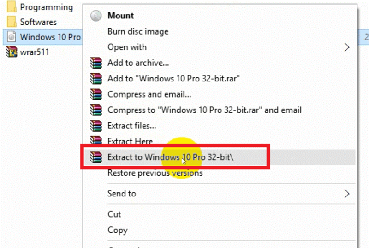Expand the Send to submenu arrow
This screenshot has height=248, width=369.
(x=347, y=194)
